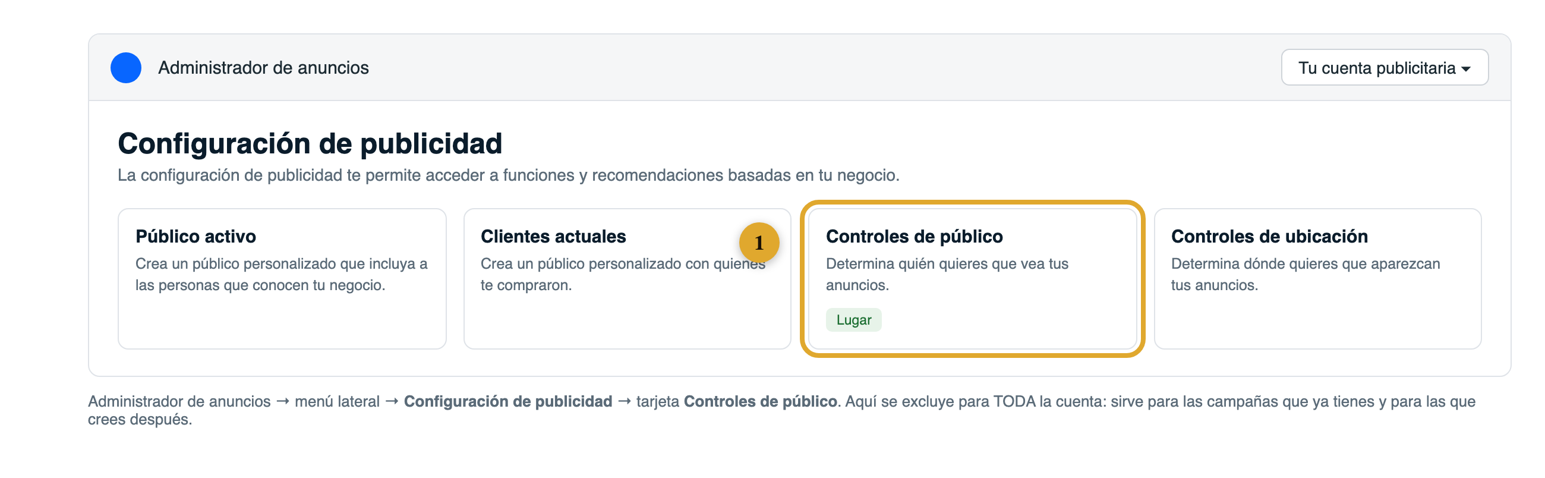Open the Controles de público card
This screenshot has width=1545, height=478.
tap(972, 279)
